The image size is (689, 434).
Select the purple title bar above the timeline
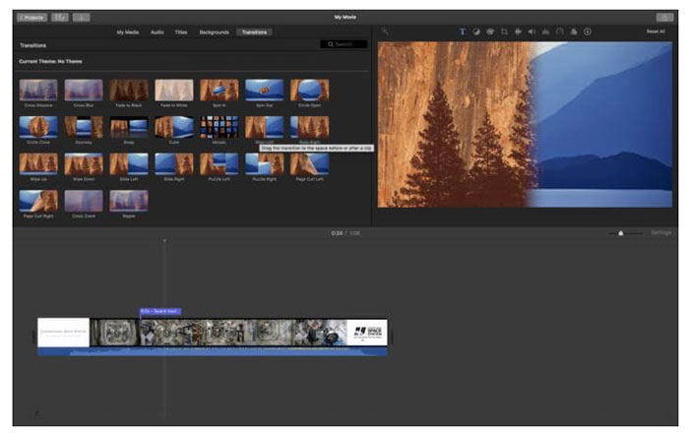click(x=160, y=311)
